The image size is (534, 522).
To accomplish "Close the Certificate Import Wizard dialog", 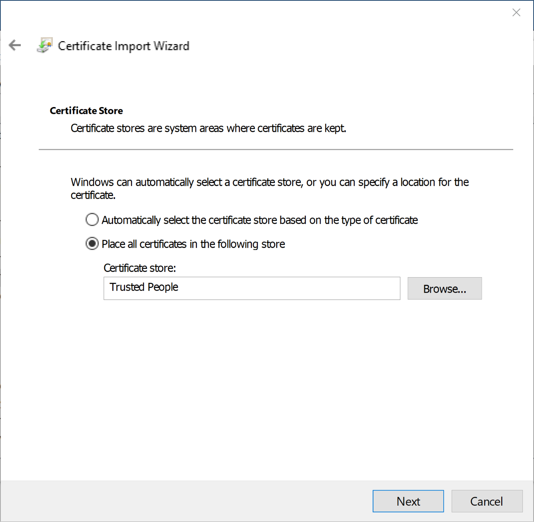I will (516, 13).
